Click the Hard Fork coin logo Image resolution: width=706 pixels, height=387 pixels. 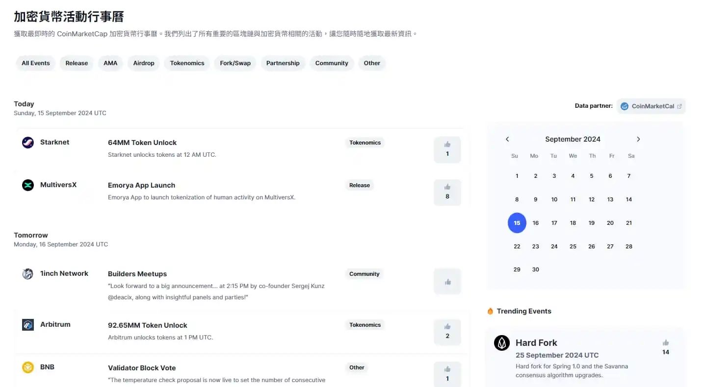click(x=502, y=343)
